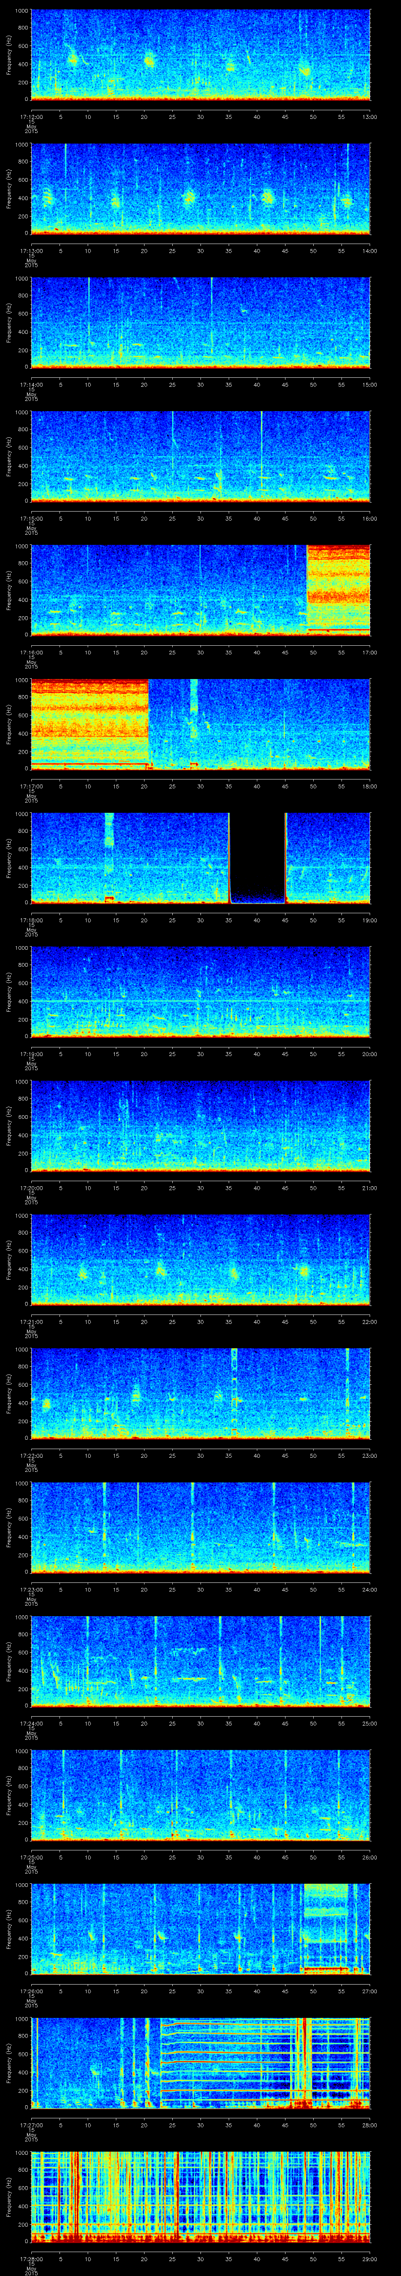
Task: Pick the spectrogram panel starting at 17:15:00
Action: (x=200, y=456)
